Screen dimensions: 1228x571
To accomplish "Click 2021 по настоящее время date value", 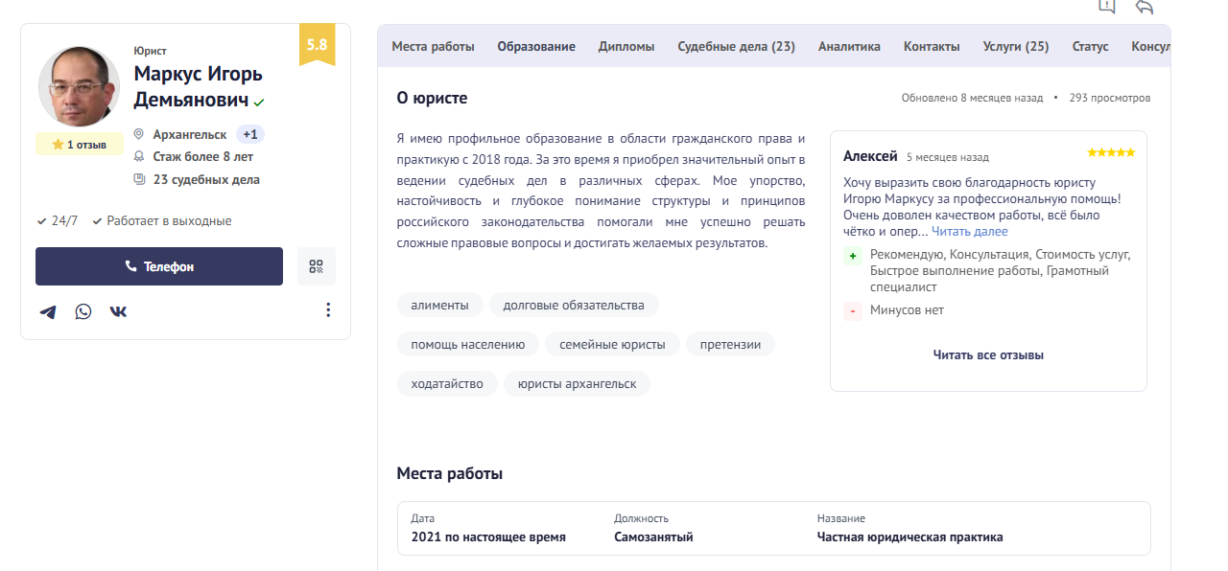I will [x=488, y=537].
